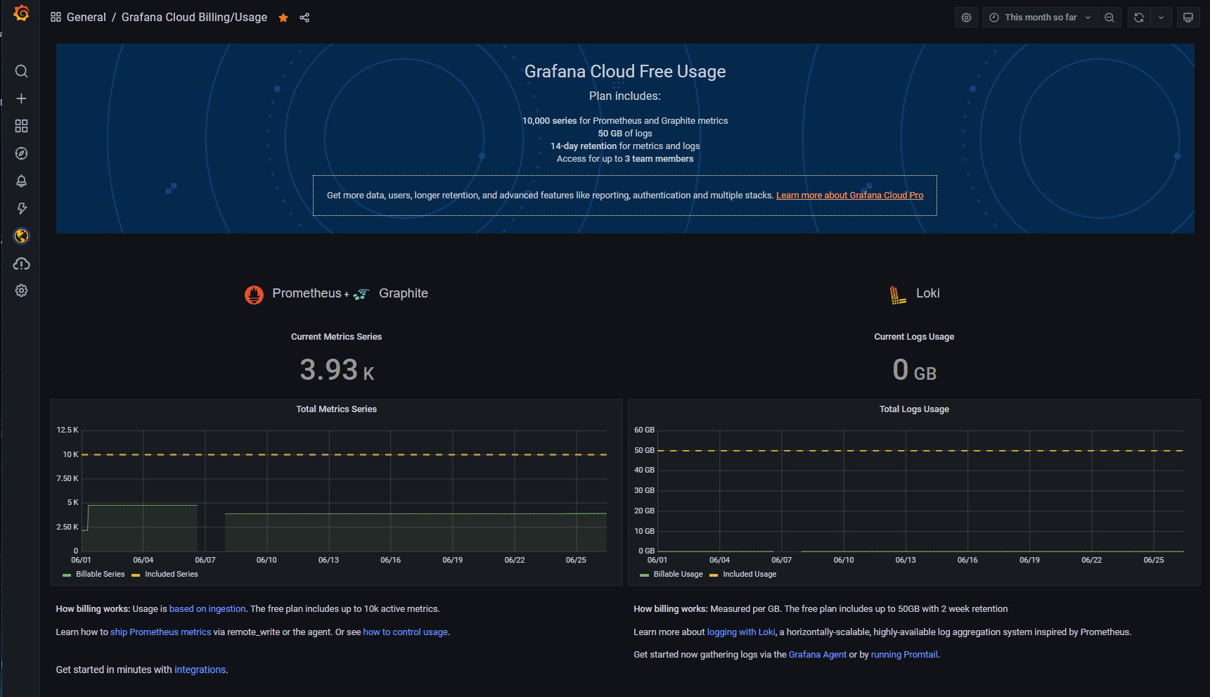The image size is (1210, 697).
Task: Click the green Billable Series color swatch
Action: tap(67, 575)
